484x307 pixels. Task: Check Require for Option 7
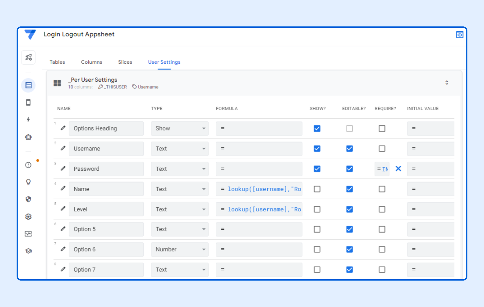point(382,270)
